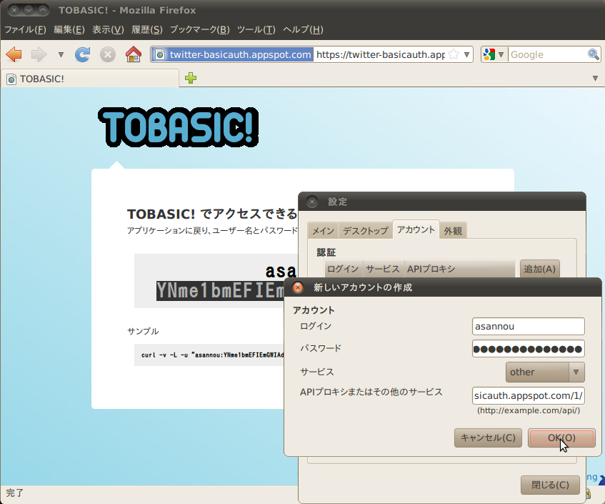Click the Firefox Back arrow button

14,54
